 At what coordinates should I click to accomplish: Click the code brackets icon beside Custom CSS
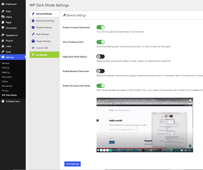(x=33, y=48)
